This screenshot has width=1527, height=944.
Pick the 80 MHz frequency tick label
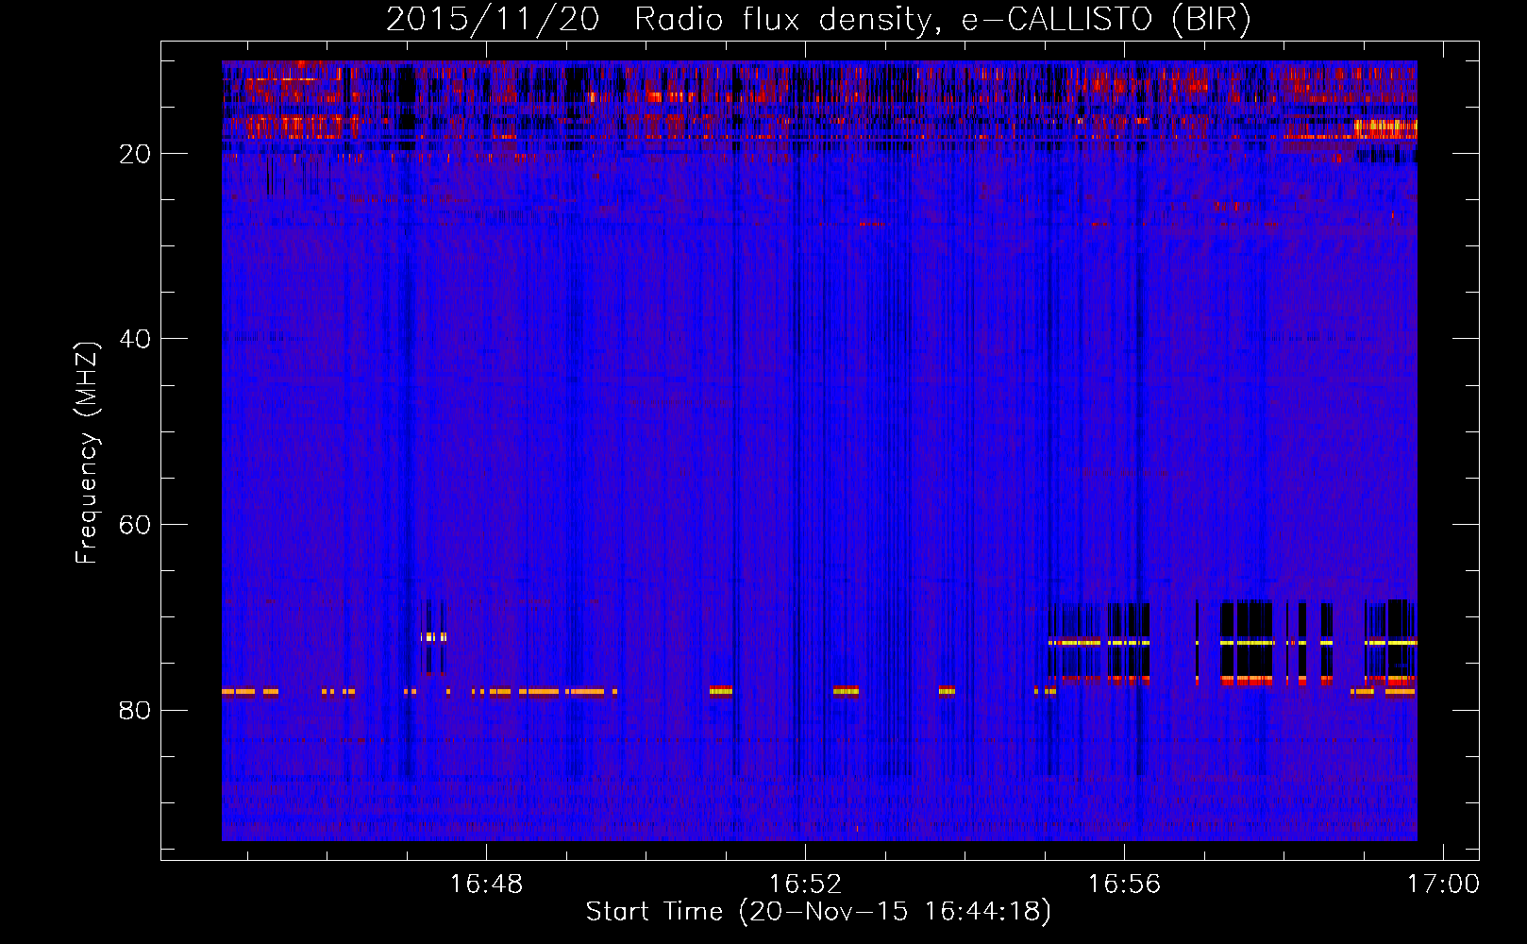[136, 709]
